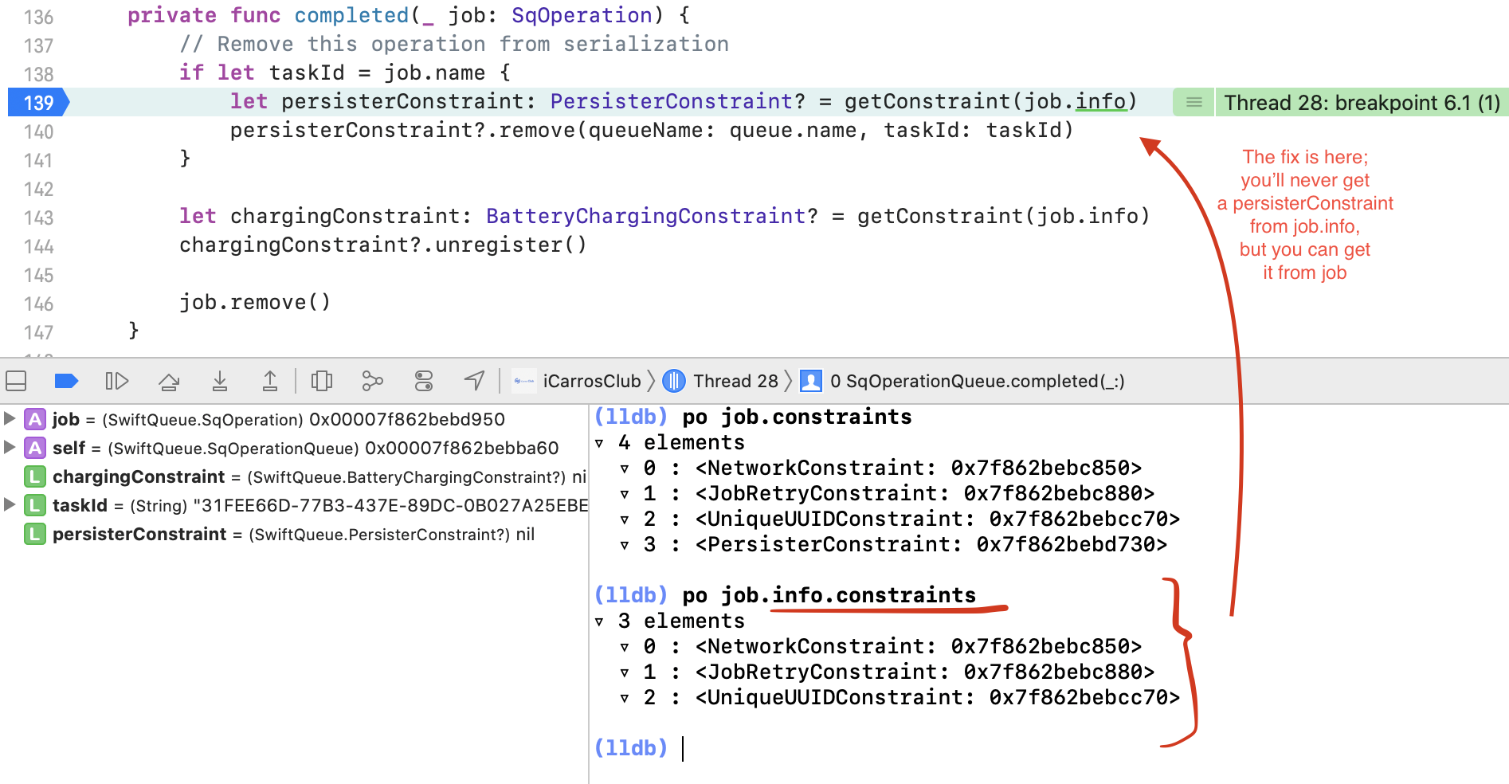Collapse the 4 elements console result

tap(599, 442)
